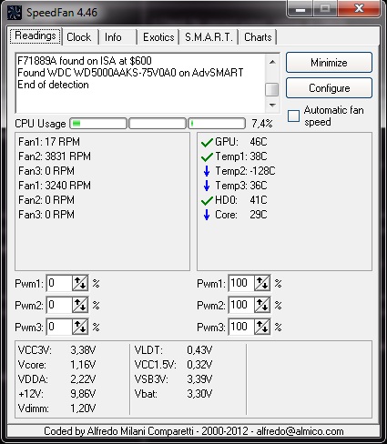Image resolution: width=387 pixels, height=444 pixels.
Task: Click the Vcore 1,16V voltage reading
Action: [56, 365]
